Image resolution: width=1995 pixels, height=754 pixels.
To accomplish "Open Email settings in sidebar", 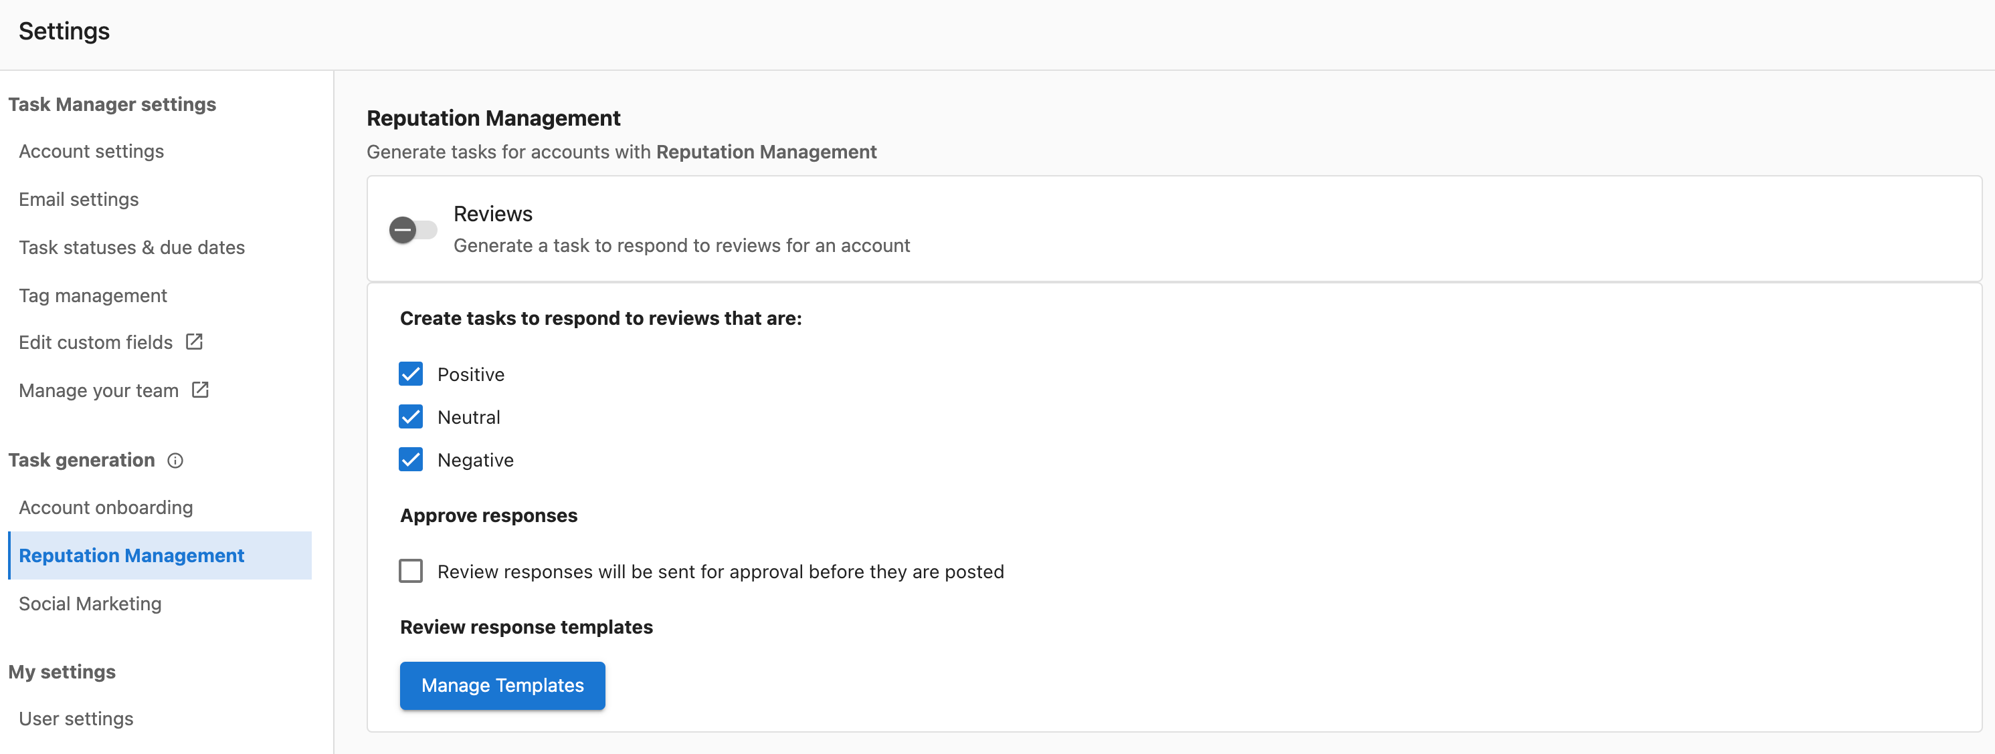I will click(x=79, y=199).
